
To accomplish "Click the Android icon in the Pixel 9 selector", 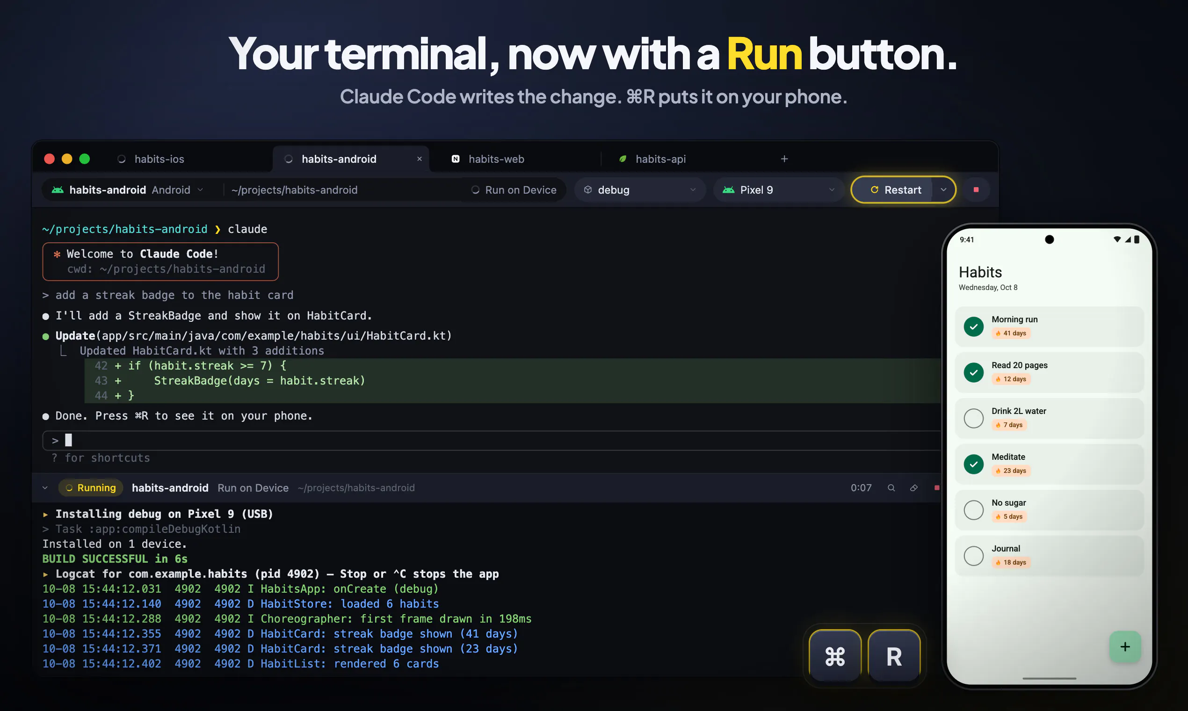I will tap(729, 190).
